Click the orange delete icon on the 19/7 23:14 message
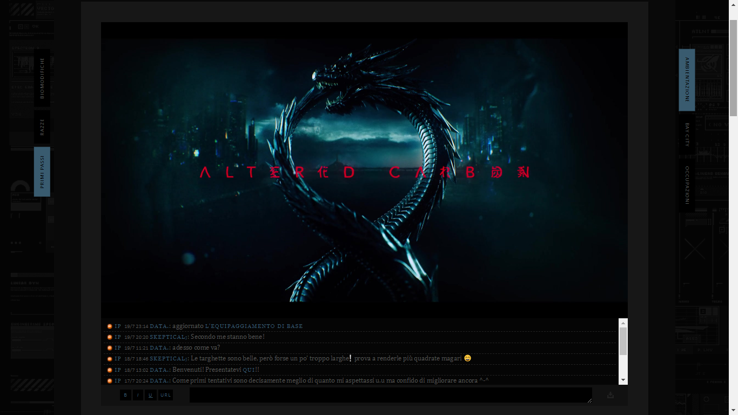This screenshot has width=738, height=415. pos(110,326)
